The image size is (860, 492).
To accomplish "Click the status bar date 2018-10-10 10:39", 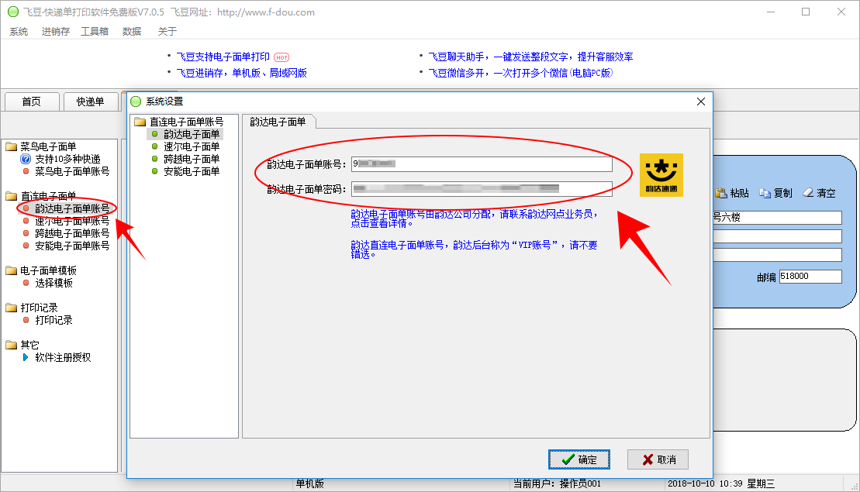I will pyautogui.click(x=705, y=483).
